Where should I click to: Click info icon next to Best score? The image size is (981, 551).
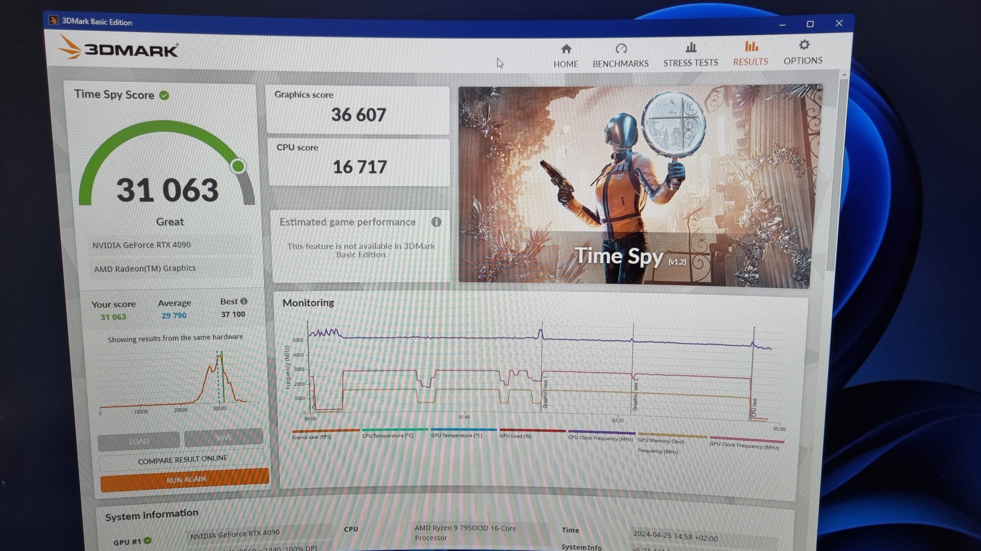point(244,301)
